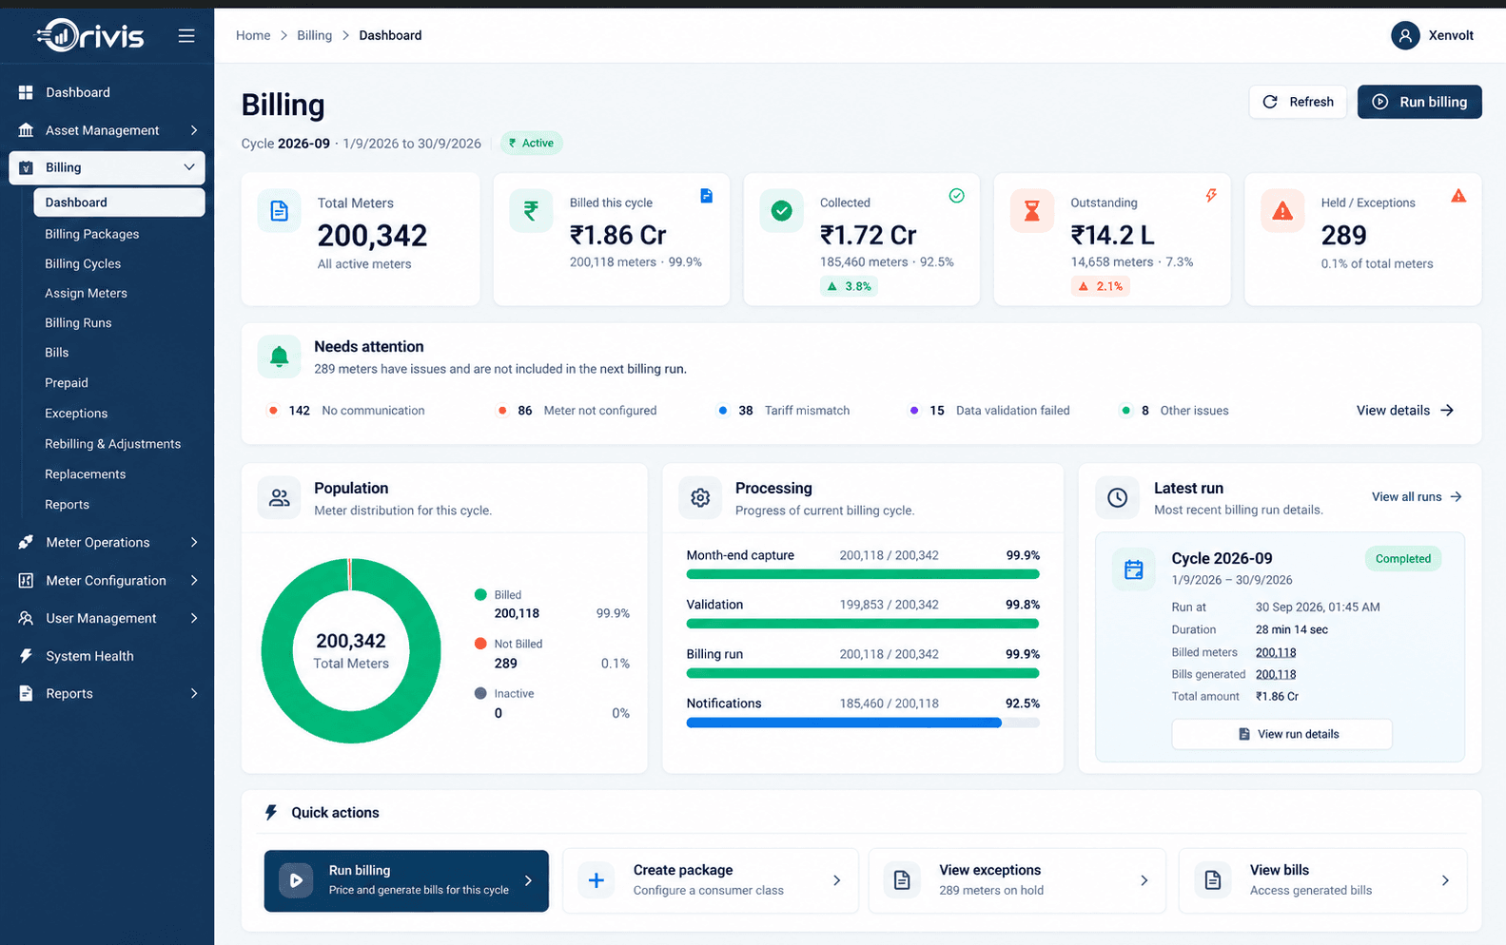Screen dimensions: 1506x945
Task: Click the Validation progress bar
Action: click(863, 624)
